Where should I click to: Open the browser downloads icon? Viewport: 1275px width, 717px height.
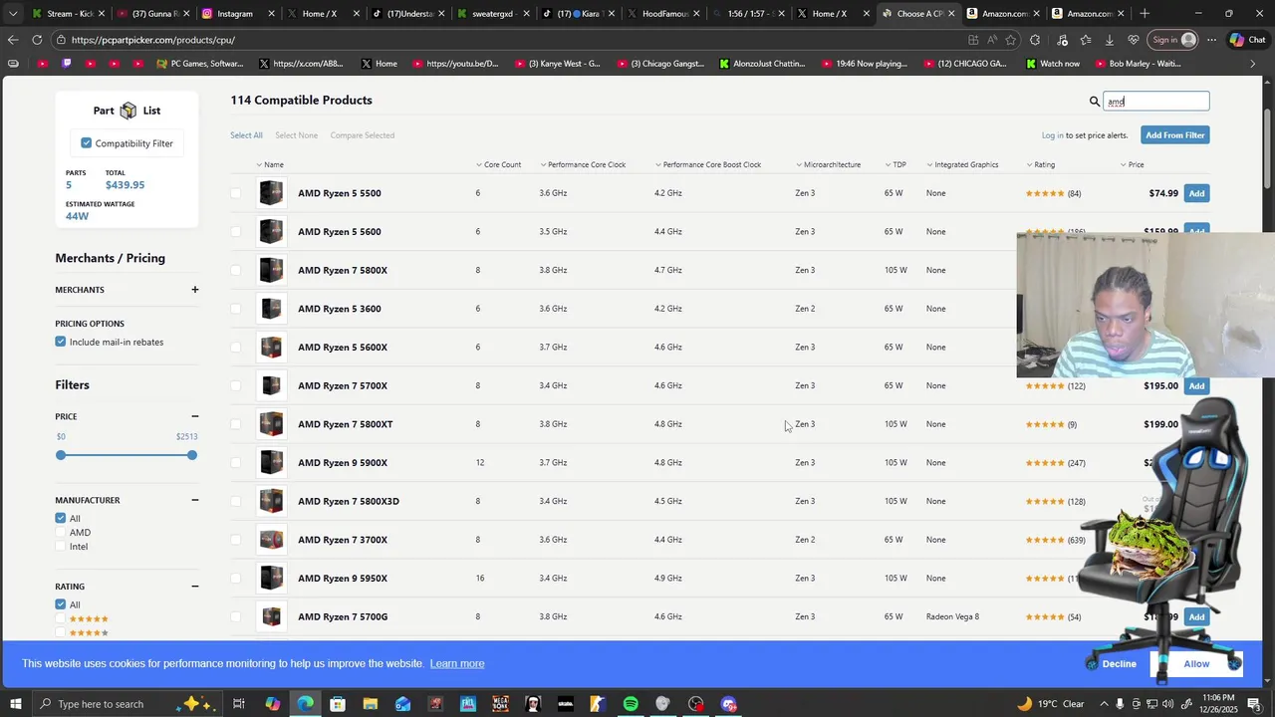point(1110,40)
